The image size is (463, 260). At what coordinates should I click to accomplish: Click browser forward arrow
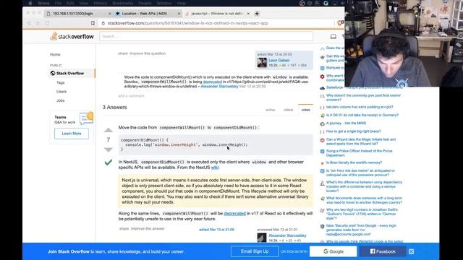click(38, 23)
